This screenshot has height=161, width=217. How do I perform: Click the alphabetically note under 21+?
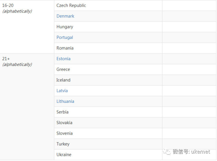click(17, 64)
